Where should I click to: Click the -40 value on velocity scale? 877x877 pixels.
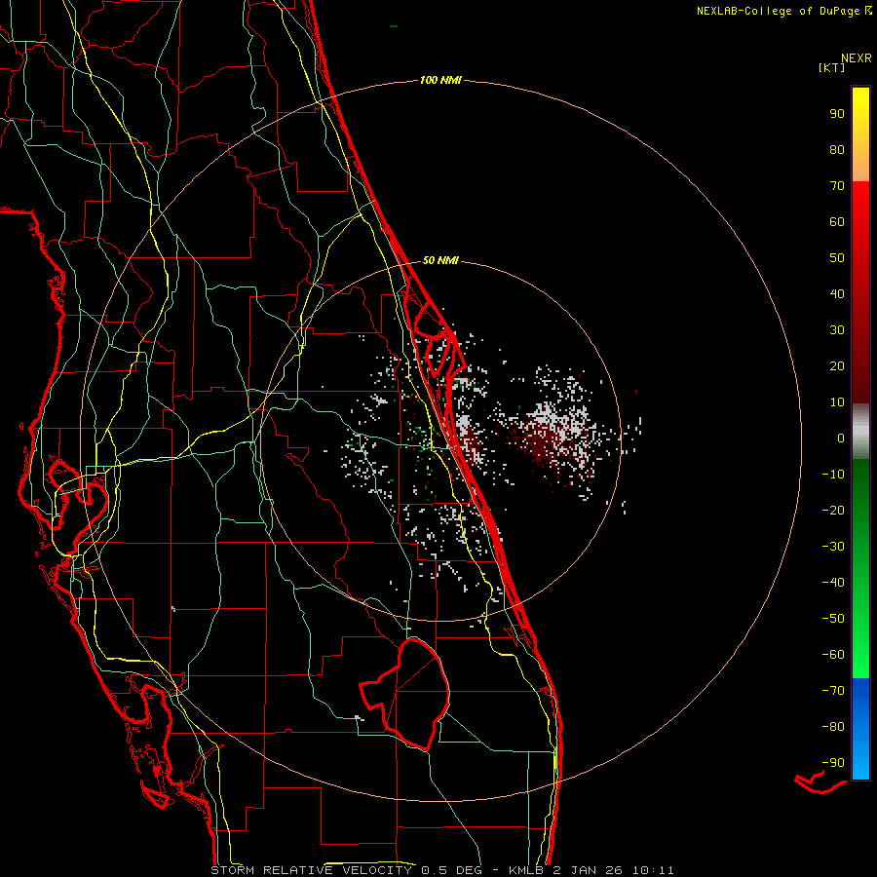coord(833,583)
